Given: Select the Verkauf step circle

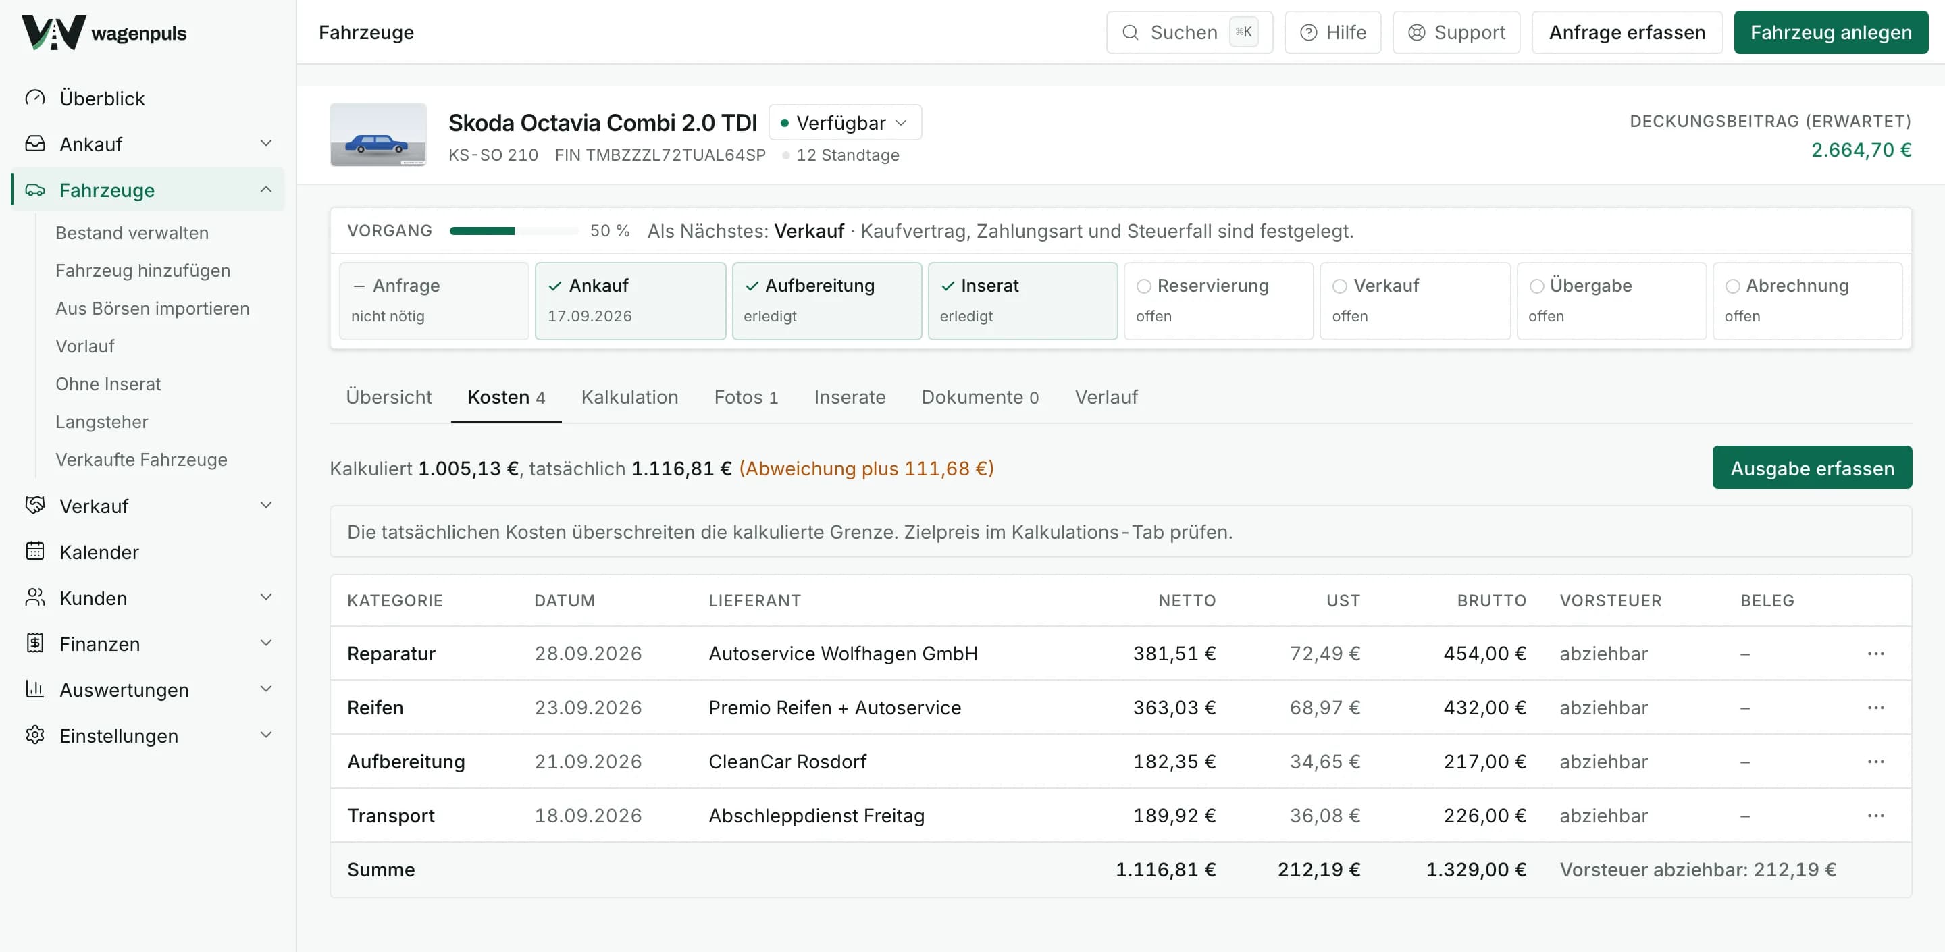Looking at the screenshot, I should click(1339, 286).
